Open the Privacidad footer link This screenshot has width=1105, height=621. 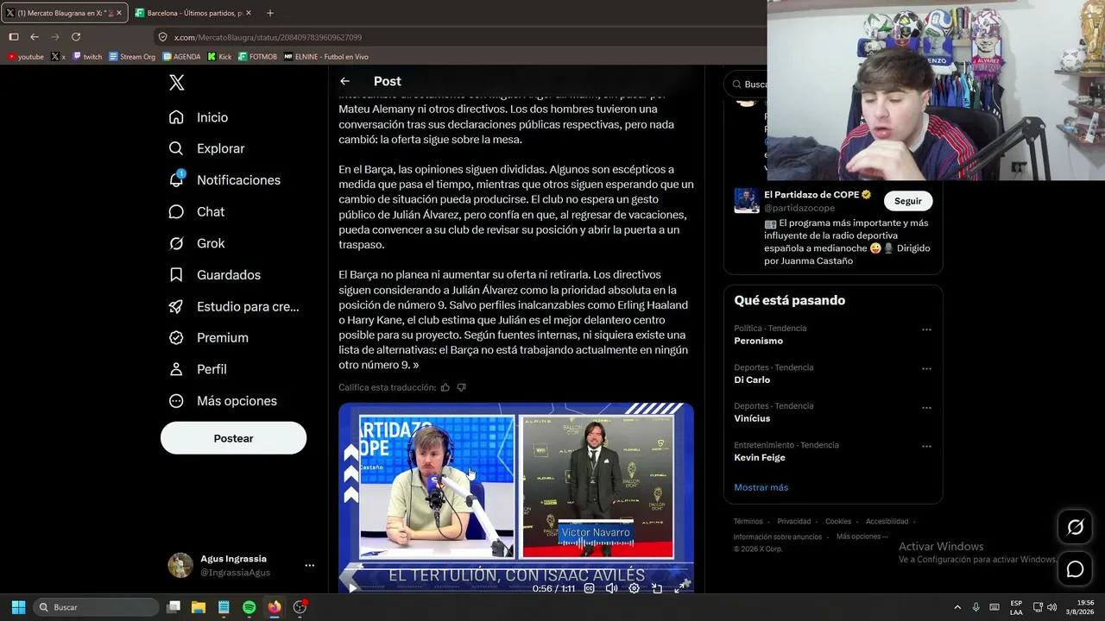[793, 522]
